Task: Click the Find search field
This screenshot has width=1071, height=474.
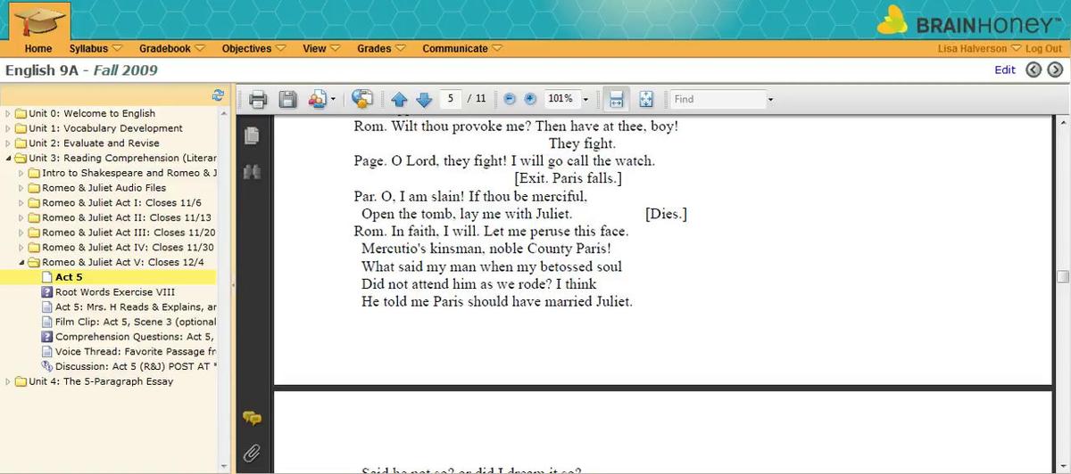Action: coord(718,99)
